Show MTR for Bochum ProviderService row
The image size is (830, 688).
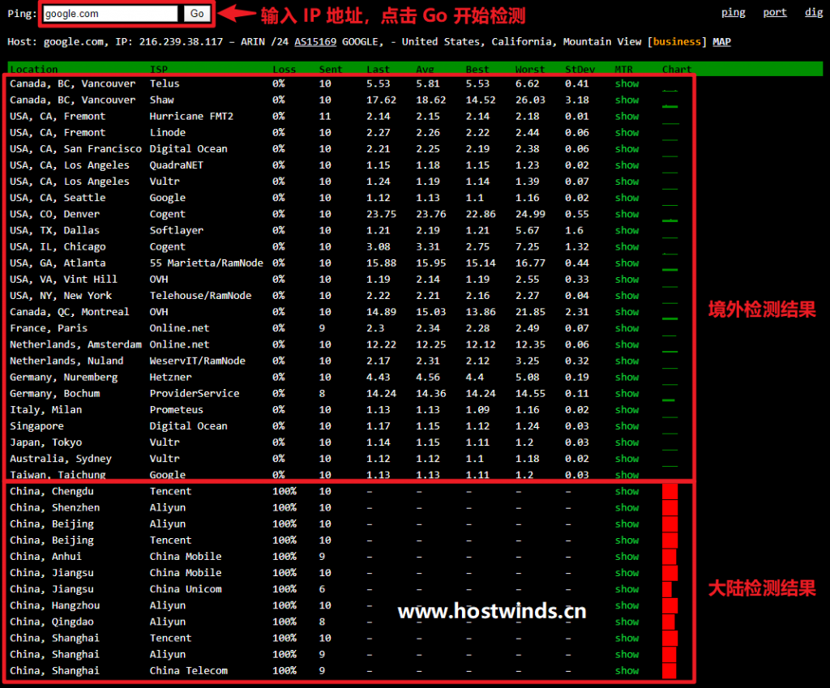(627, 393)
